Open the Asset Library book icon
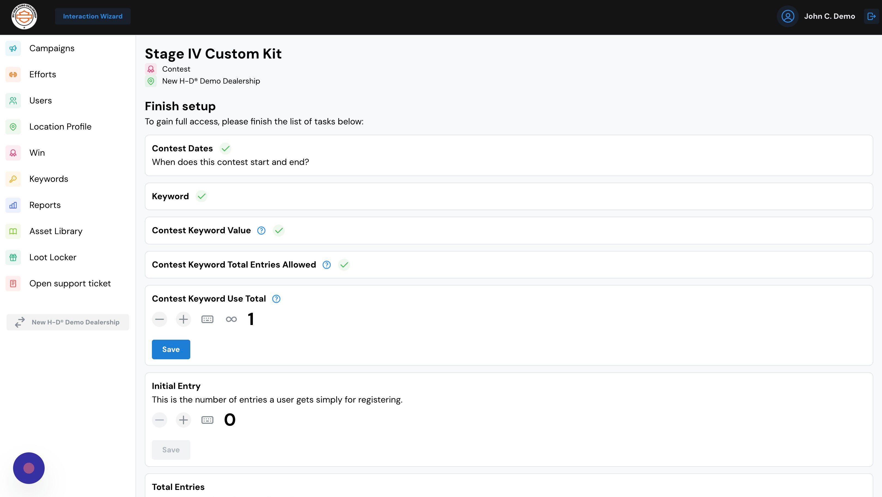The image size is (882, 497). click(x=13, y=231)
